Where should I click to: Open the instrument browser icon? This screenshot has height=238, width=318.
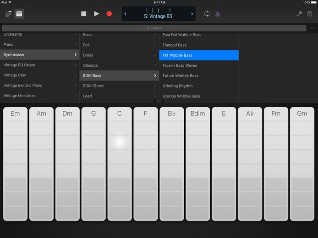click(x=19, y=14)
